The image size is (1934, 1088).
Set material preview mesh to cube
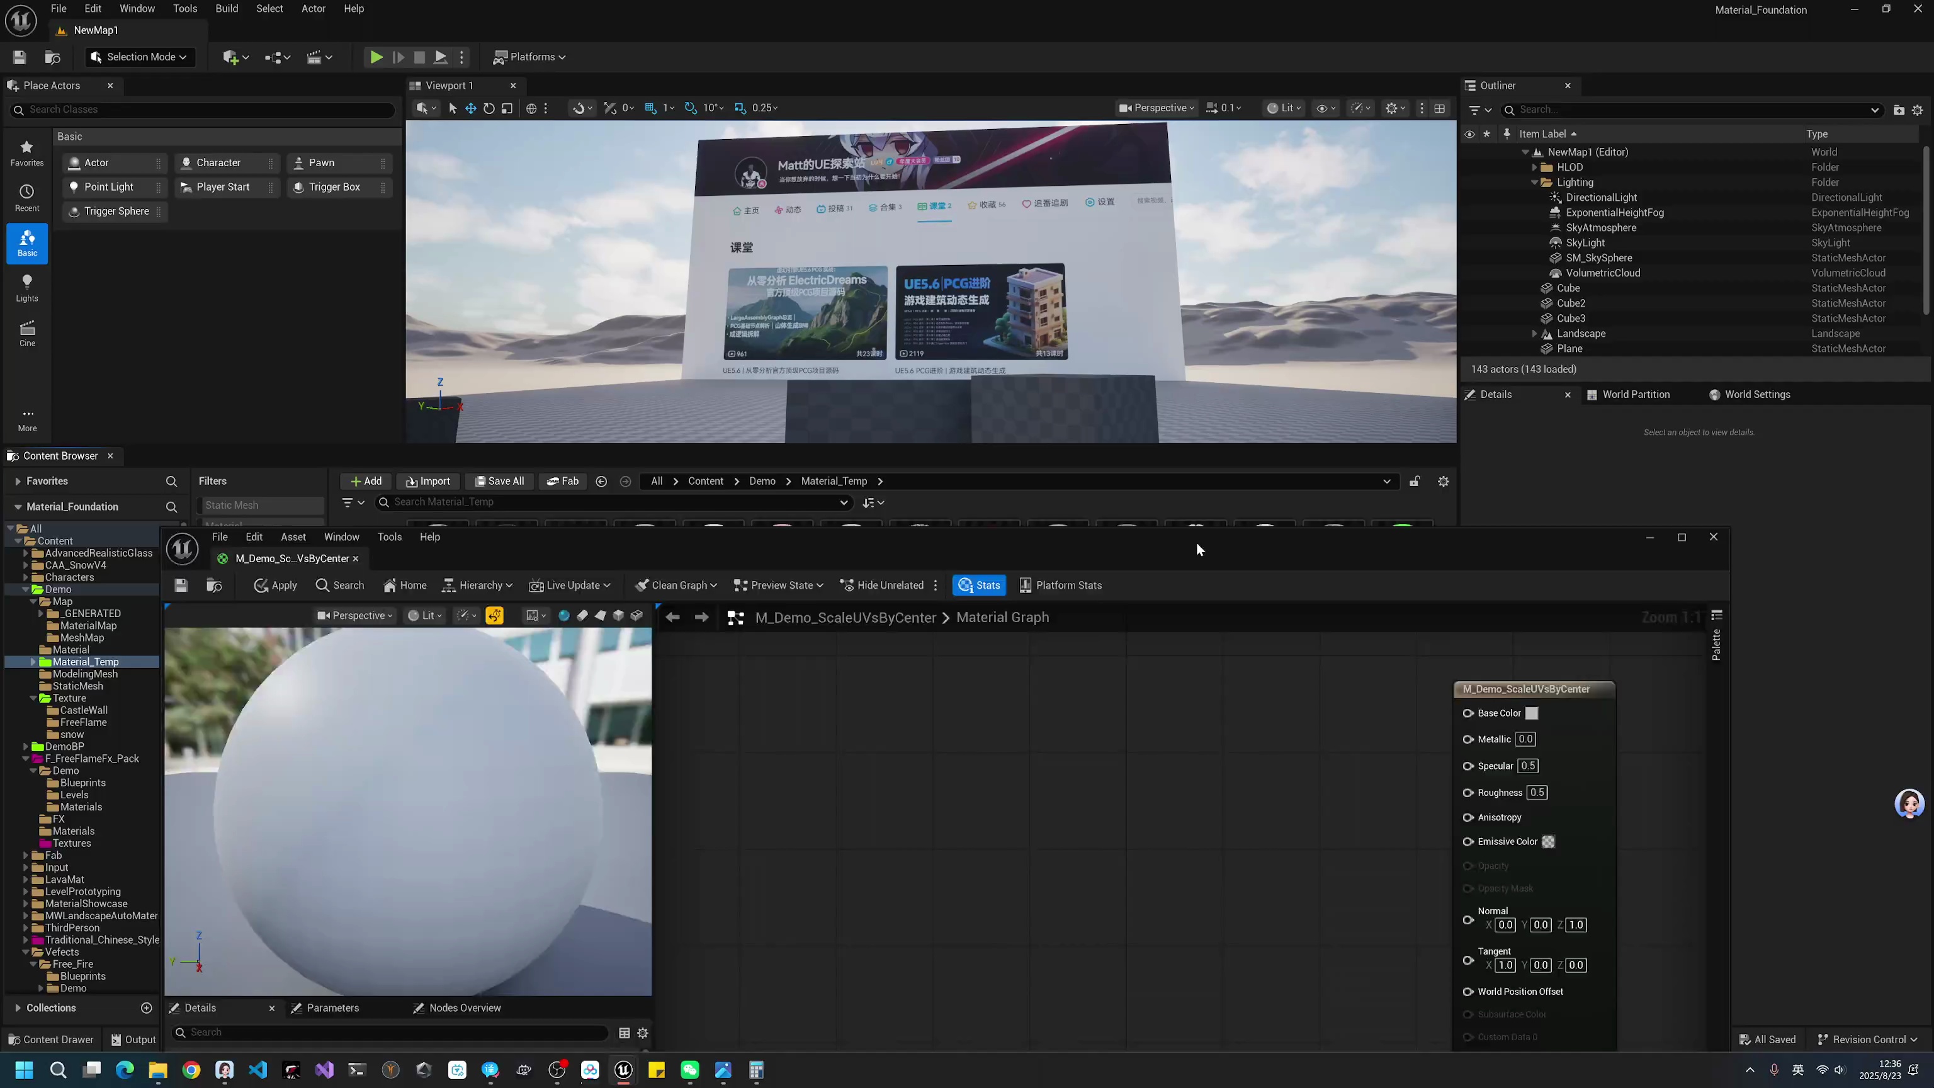tap(618, 616)
